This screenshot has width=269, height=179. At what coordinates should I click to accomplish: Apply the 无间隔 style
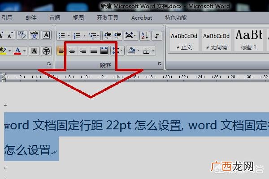(x=217, y=40)
